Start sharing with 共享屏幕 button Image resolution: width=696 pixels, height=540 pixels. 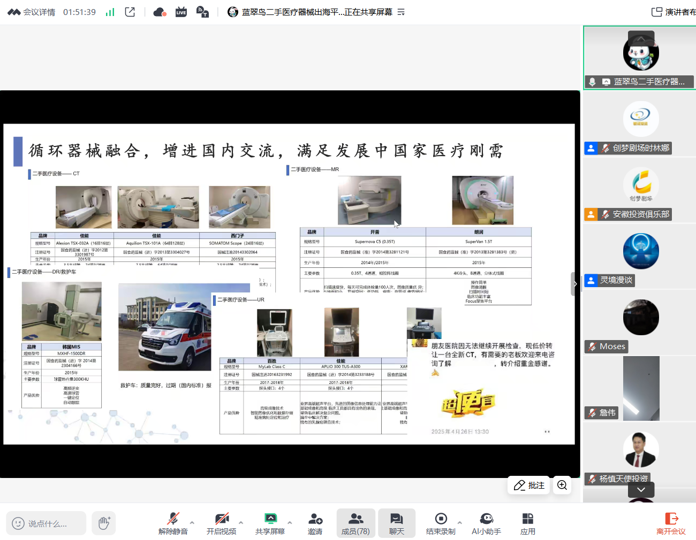[270, 523]
